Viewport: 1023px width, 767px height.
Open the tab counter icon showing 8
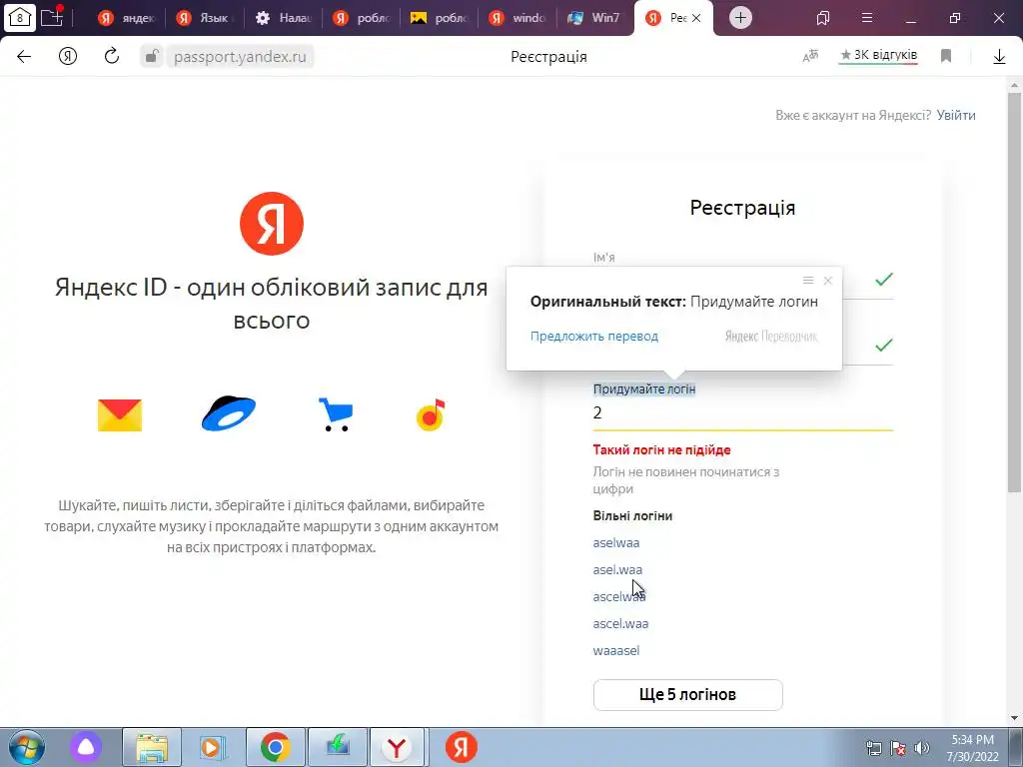pos(20,18)
